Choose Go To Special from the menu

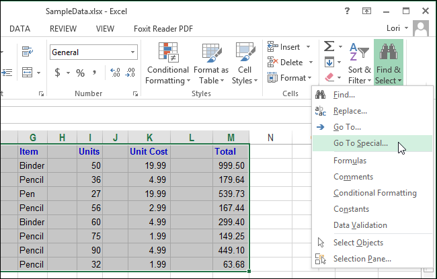pos(360,143)
